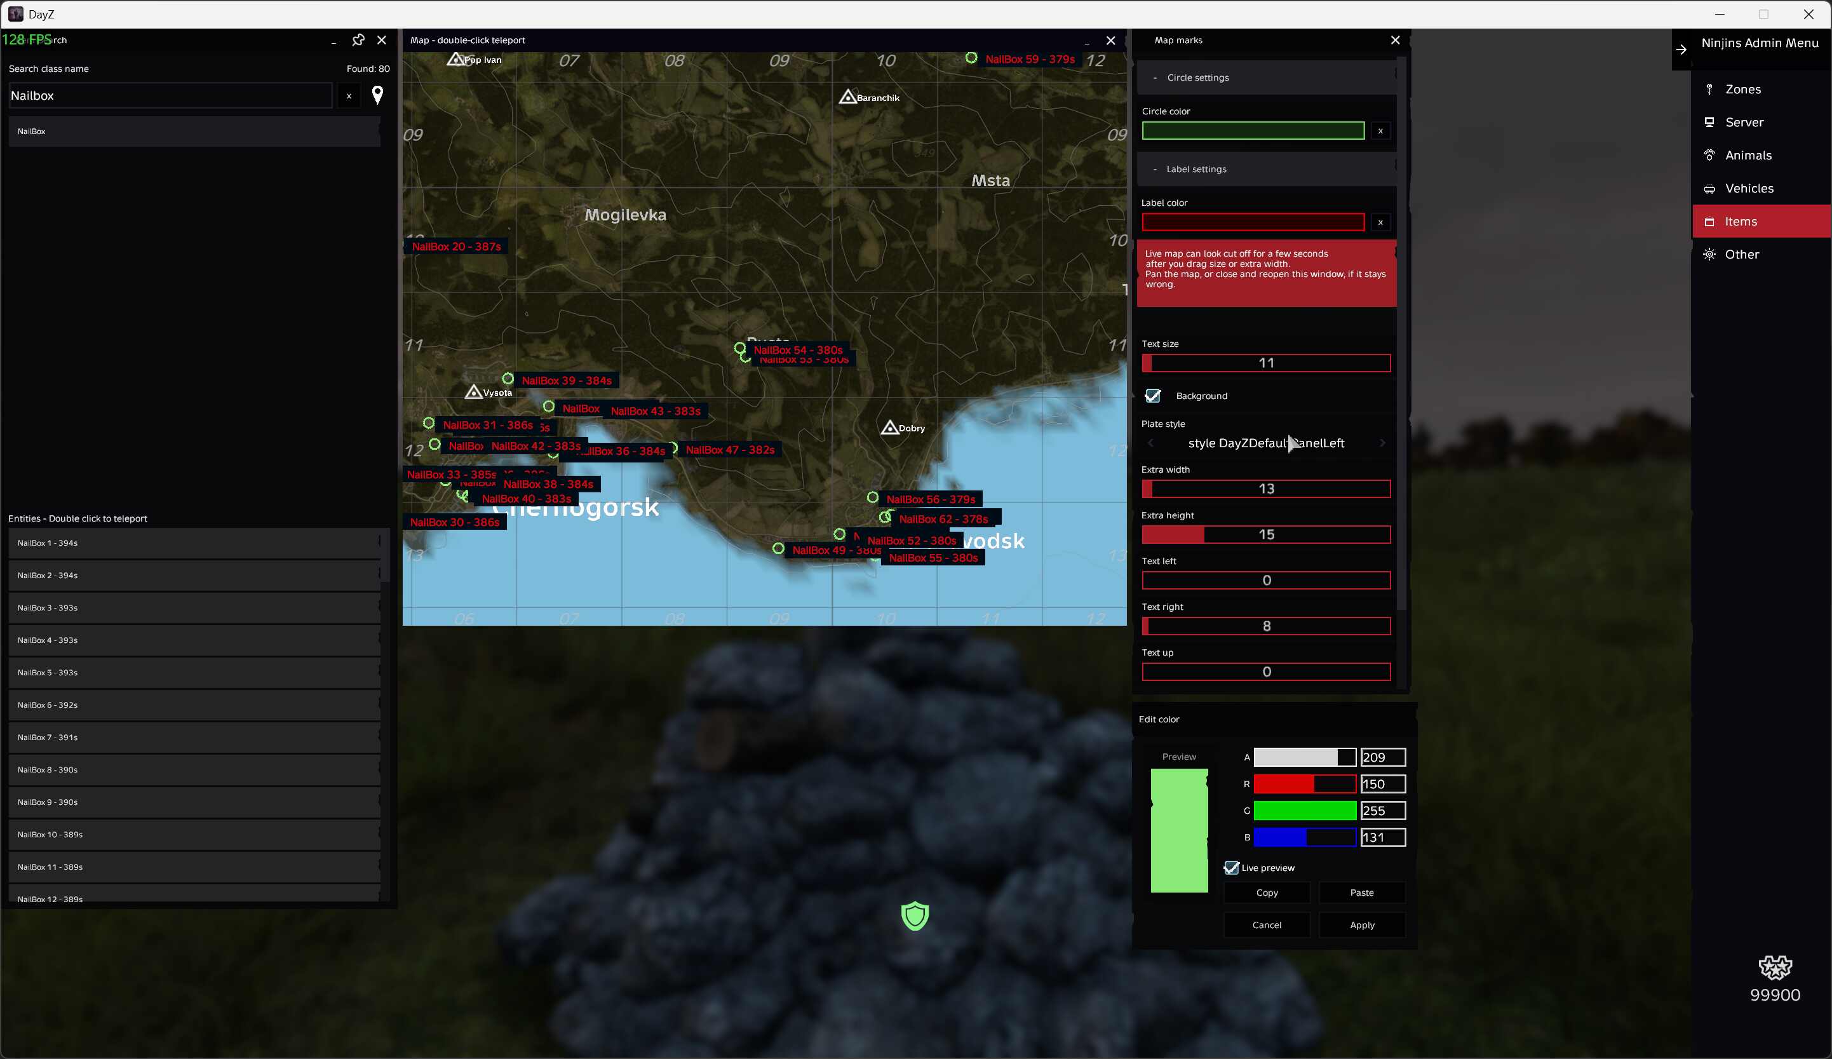This screenshot has height=1059, width=1832.
Task: Open the Server menu entry
Action: (x=1761, y=122)
